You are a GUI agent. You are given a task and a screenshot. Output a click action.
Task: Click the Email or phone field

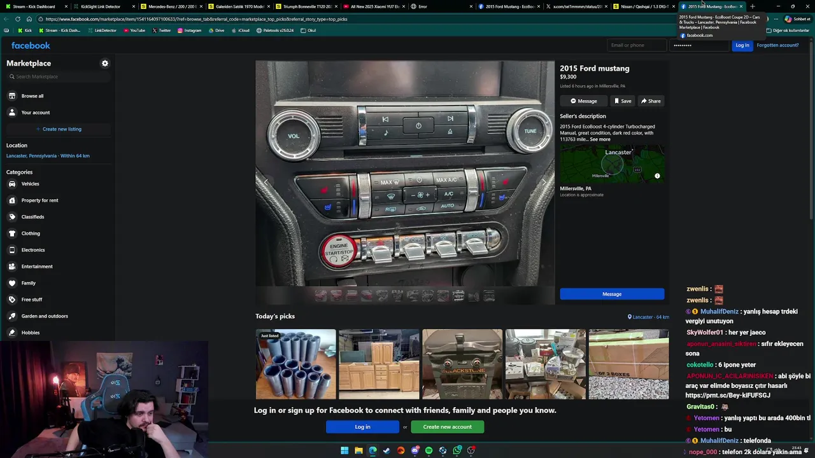[636, 45]
